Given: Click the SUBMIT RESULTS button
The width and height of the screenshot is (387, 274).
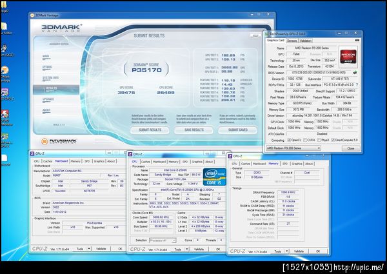Looking at the screenshot, I should [x=150, y=130].
